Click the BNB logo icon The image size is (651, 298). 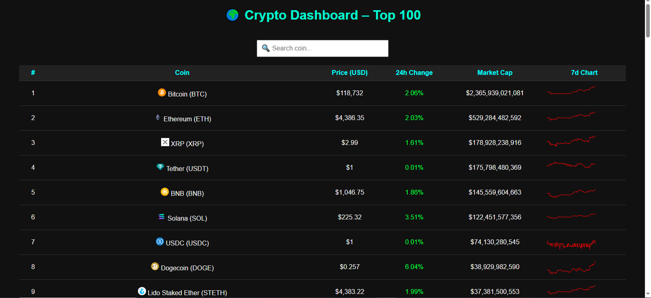pos(165,192)
